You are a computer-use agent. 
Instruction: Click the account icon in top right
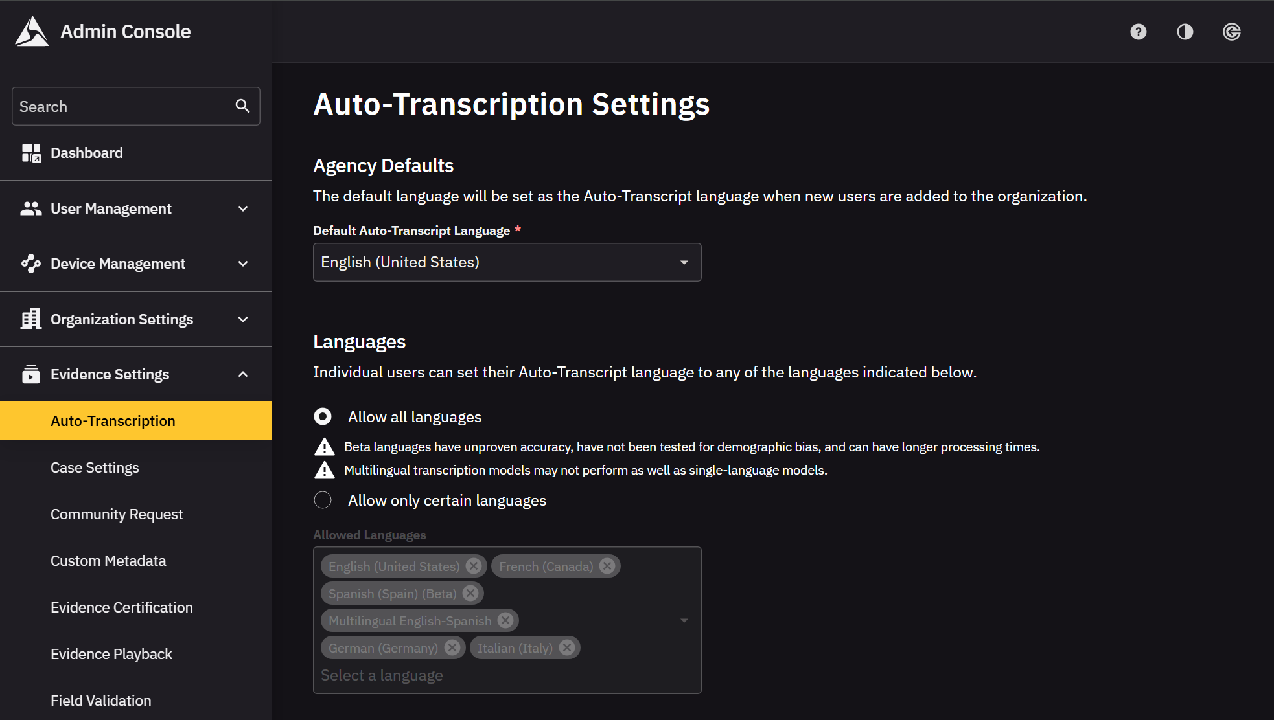(1231, 32)
